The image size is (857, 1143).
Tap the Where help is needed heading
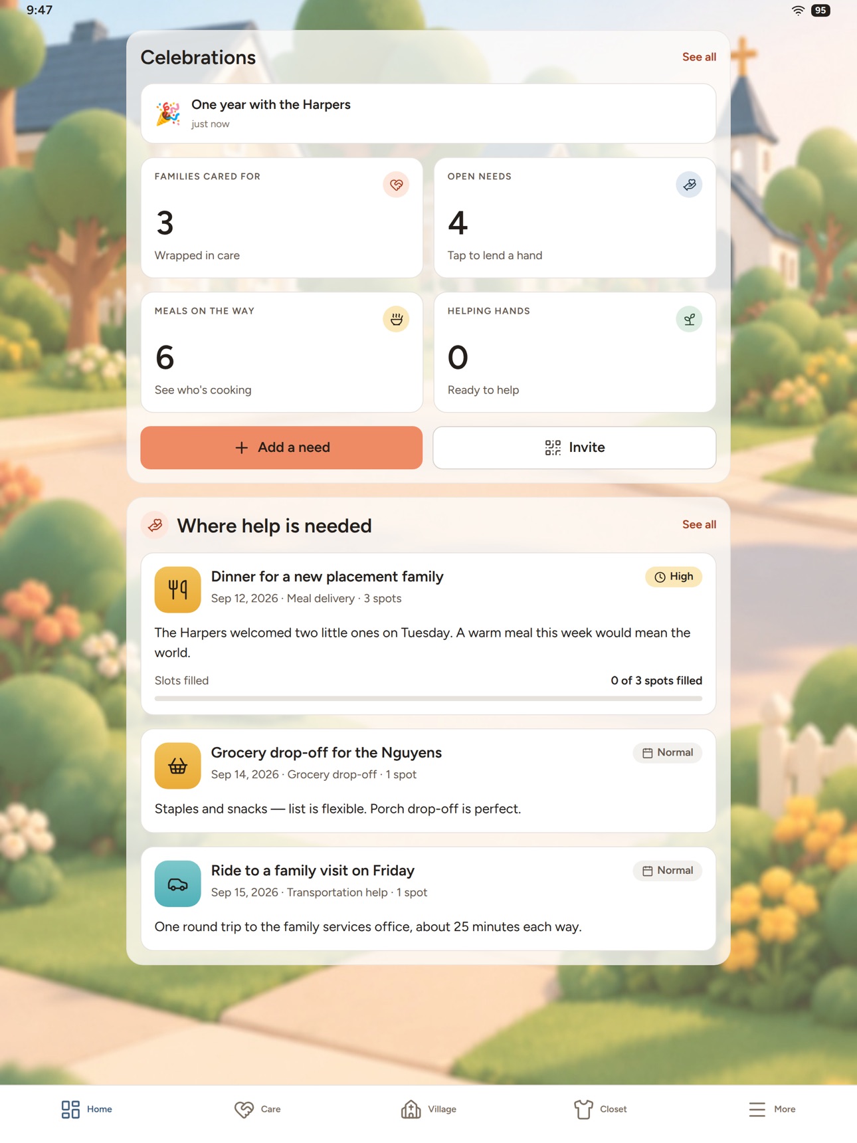pos(274,526)
